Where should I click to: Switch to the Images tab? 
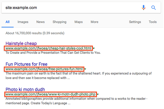(x=23, y=22)
